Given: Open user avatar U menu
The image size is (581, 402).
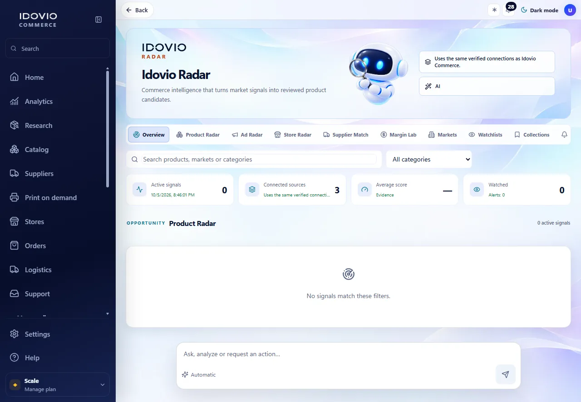Looking at the screenshot, I should click(570, 10).
